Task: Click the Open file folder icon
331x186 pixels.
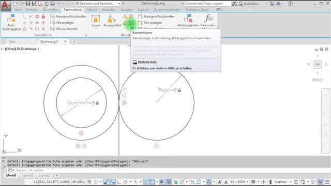Action: (x=21, y=4)
